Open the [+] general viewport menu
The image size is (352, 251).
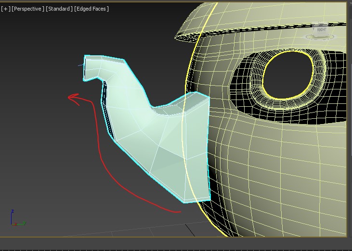point(6,9)
